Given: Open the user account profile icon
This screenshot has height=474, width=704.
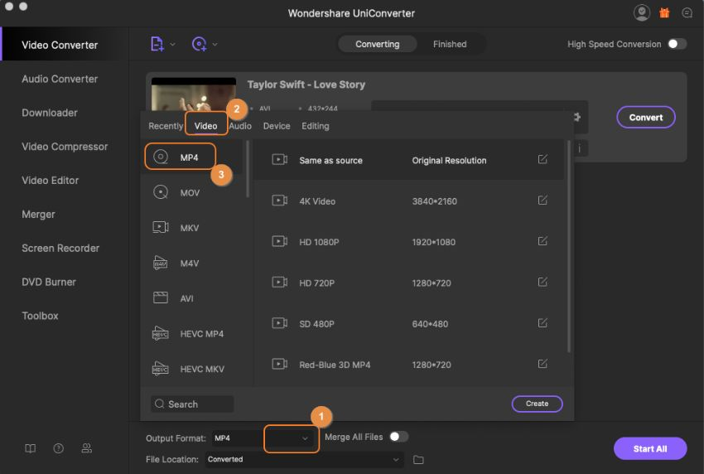Looking at the screenshot, I should (642, 12).
